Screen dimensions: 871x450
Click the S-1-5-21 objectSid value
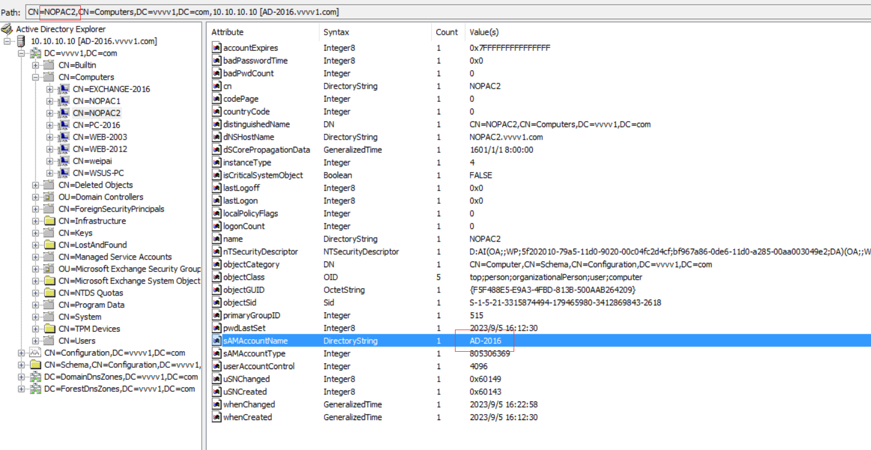[x=565, y=303]
